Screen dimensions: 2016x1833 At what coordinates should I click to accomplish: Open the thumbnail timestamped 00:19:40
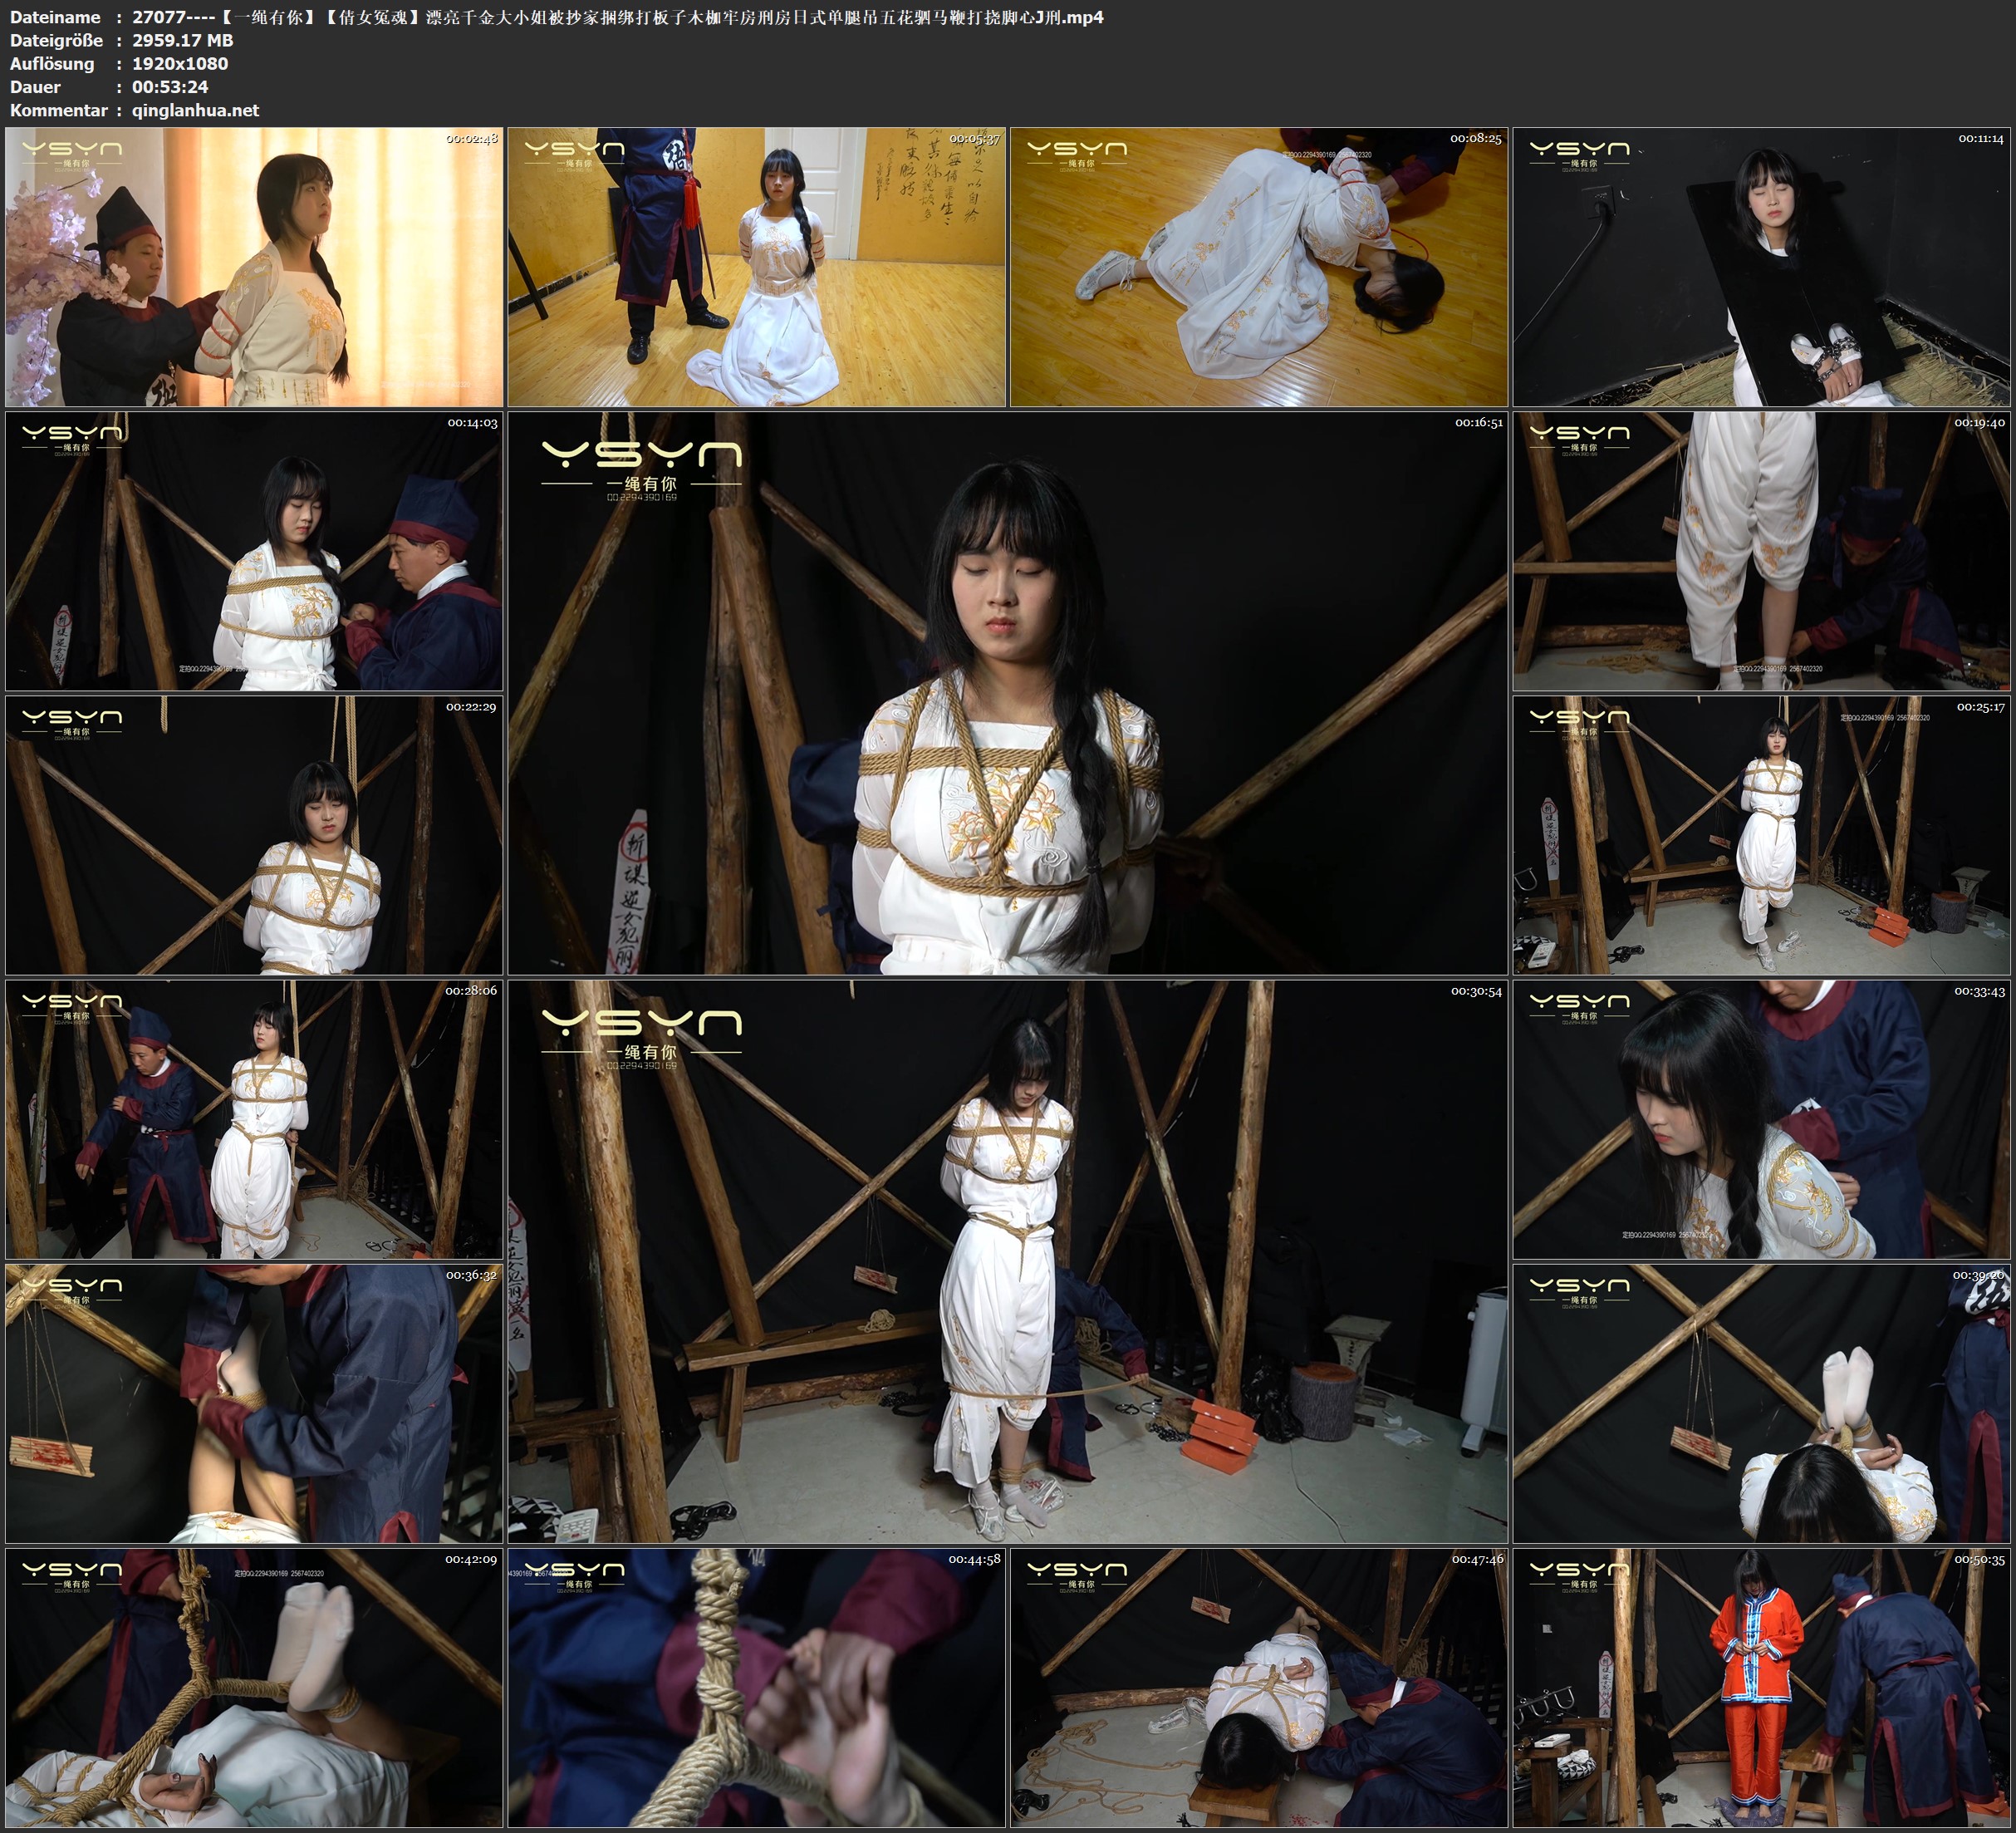(x=1761, y=551)
